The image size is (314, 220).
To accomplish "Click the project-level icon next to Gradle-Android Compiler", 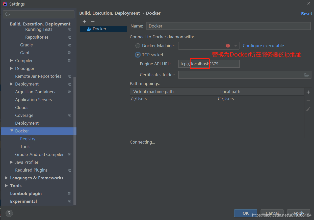I will tap(70, 155).
